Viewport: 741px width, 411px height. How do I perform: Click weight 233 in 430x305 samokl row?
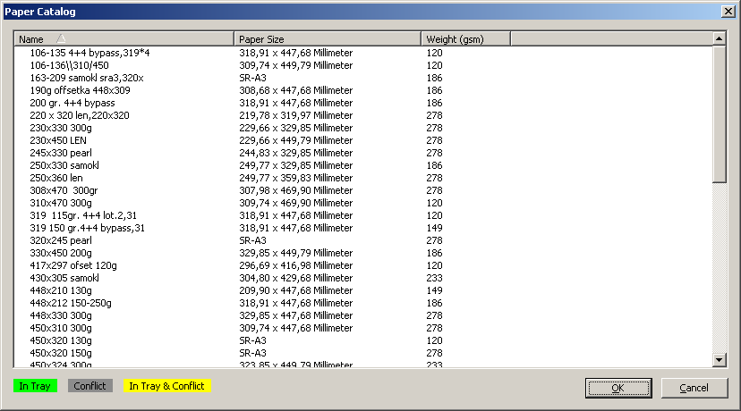(x=434, y=278)
